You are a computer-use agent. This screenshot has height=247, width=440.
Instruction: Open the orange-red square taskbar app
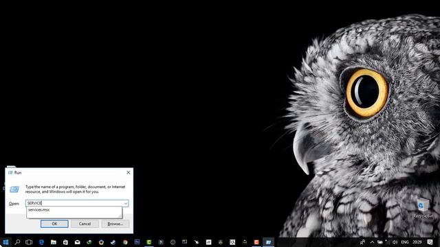[x=256, y=242]
